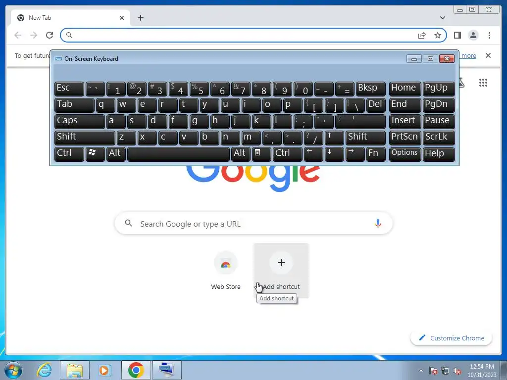Click the space bar key

pos(178,154)
